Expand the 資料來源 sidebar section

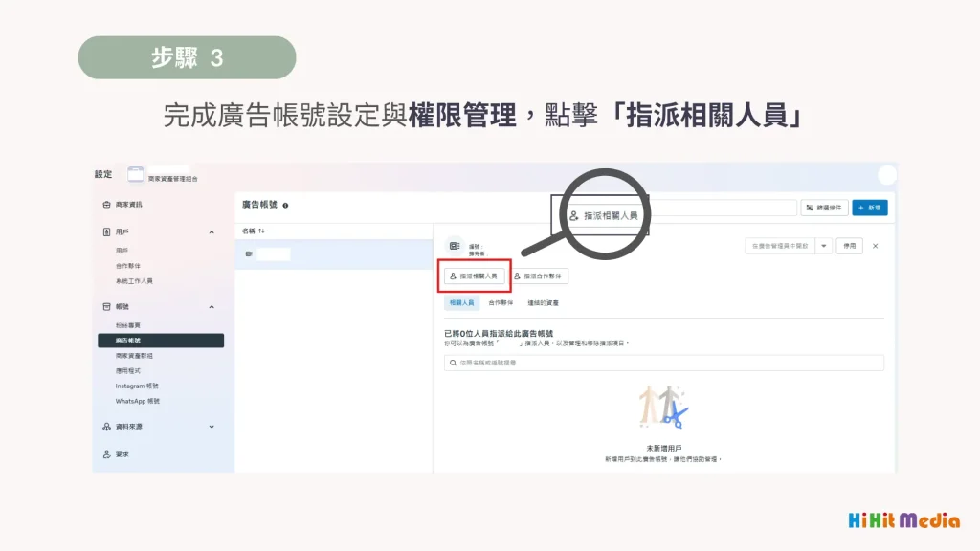[212, 427]
